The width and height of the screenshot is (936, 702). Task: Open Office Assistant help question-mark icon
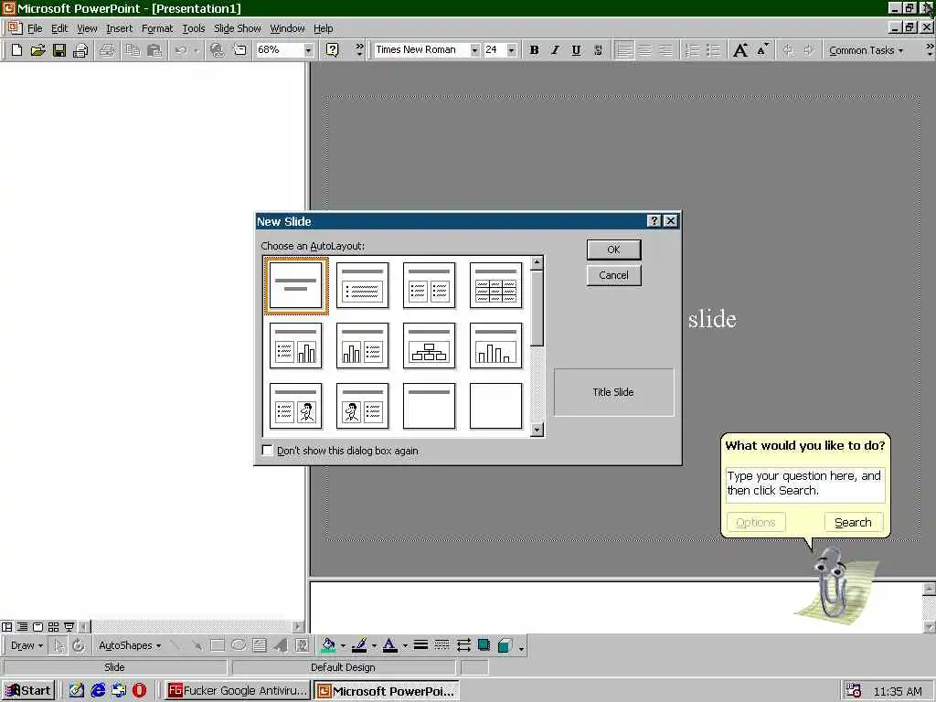point(333,50)
